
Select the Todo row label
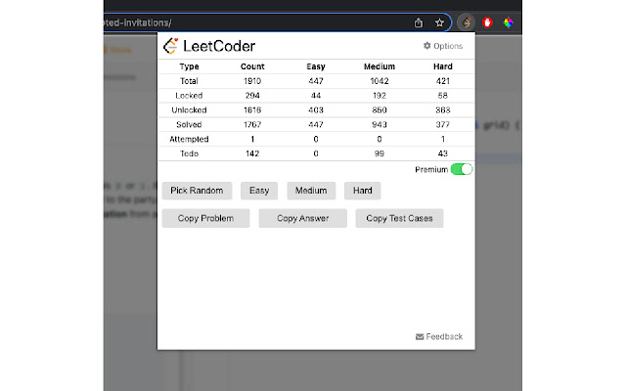189,153
